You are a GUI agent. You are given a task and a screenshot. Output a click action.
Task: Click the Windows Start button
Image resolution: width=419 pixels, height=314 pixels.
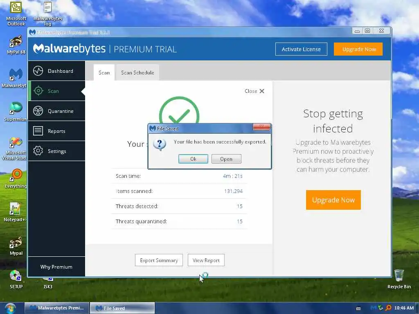click(x=10, y=308)
